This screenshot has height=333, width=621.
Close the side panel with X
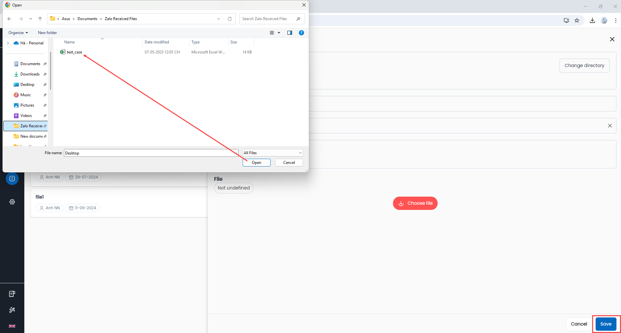(x=612, y=39)
